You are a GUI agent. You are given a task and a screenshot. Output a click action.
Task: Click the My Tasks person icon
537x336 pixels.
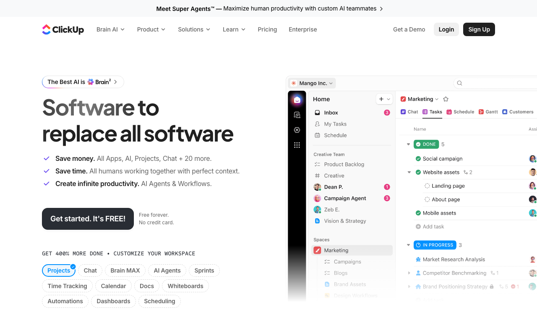[318, 124]
